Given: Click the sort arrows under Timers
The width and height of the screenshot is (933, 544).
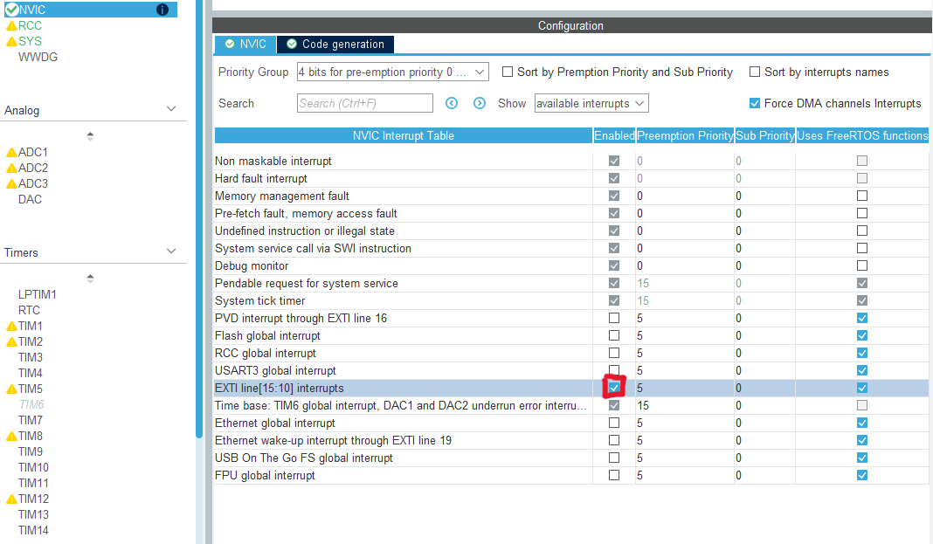Looking at the screenshot, I should [91, 279].
